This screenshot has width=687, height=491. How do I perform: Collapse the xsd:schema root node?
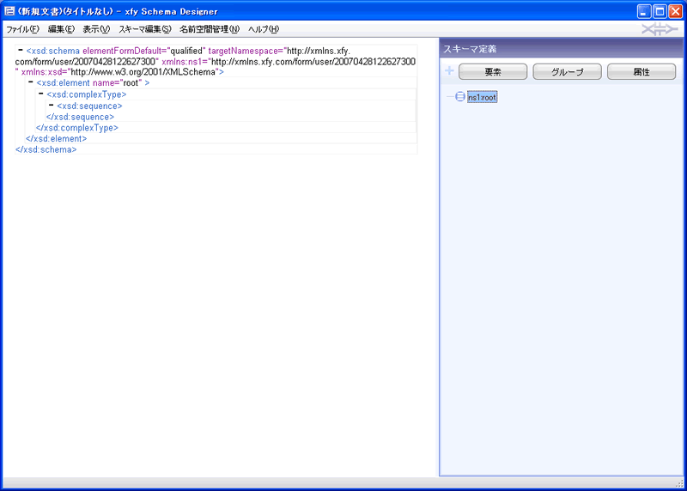[x=20, y=51]
